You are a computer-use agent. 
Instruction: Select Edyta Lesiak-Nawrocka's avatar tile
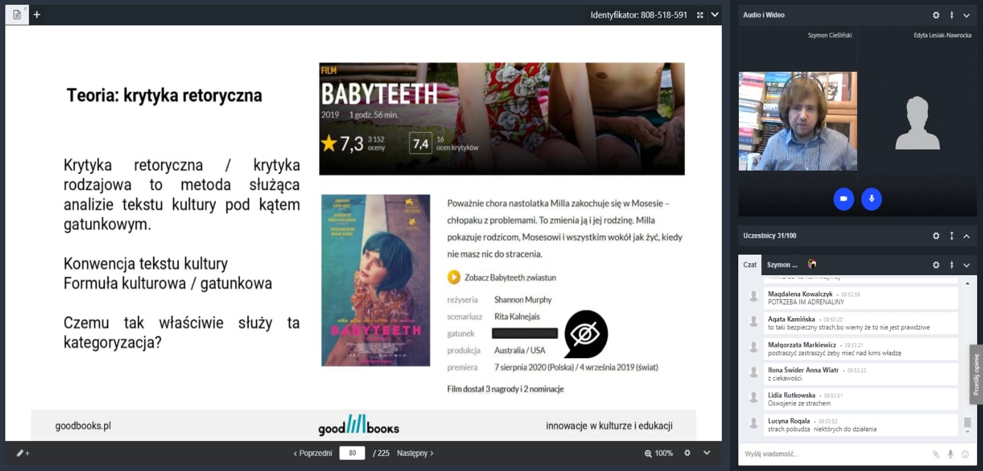tap(917, 123)
